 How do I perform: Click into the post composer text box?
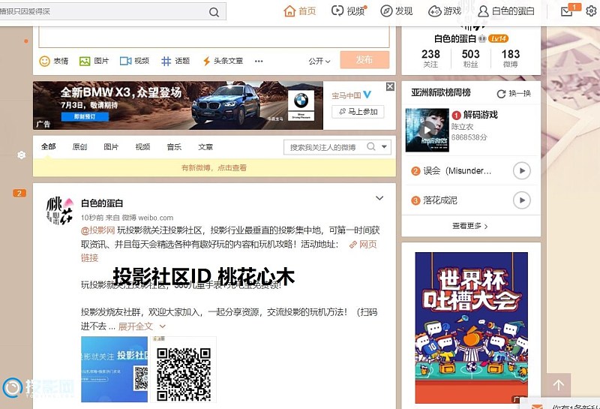click(x=214, y=37)
